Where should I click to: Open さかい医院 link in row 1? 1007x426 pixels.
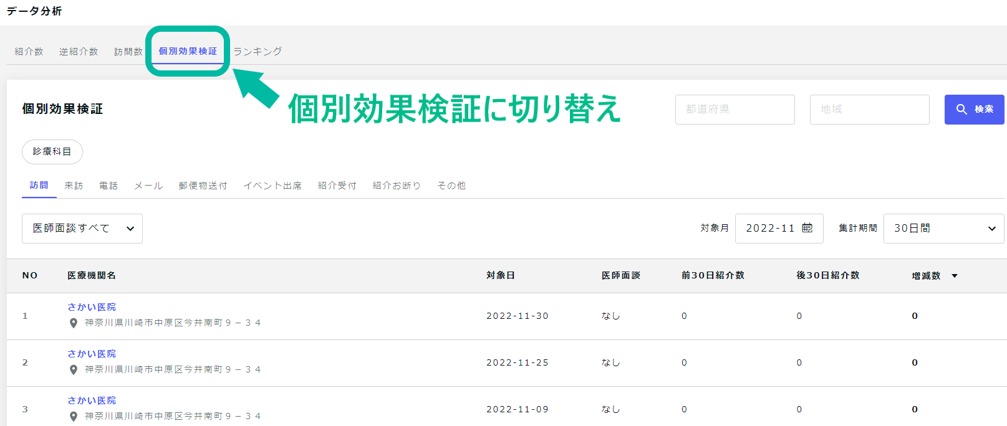[92, 307]
